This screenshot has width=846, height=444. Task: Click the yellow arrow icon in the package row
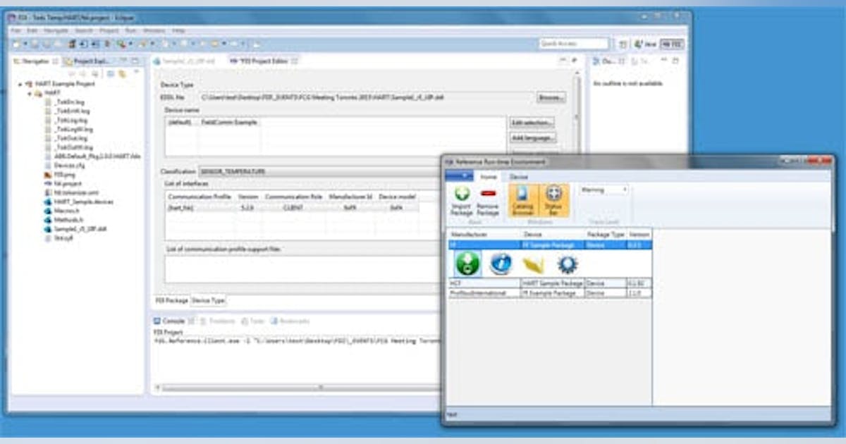534,264
